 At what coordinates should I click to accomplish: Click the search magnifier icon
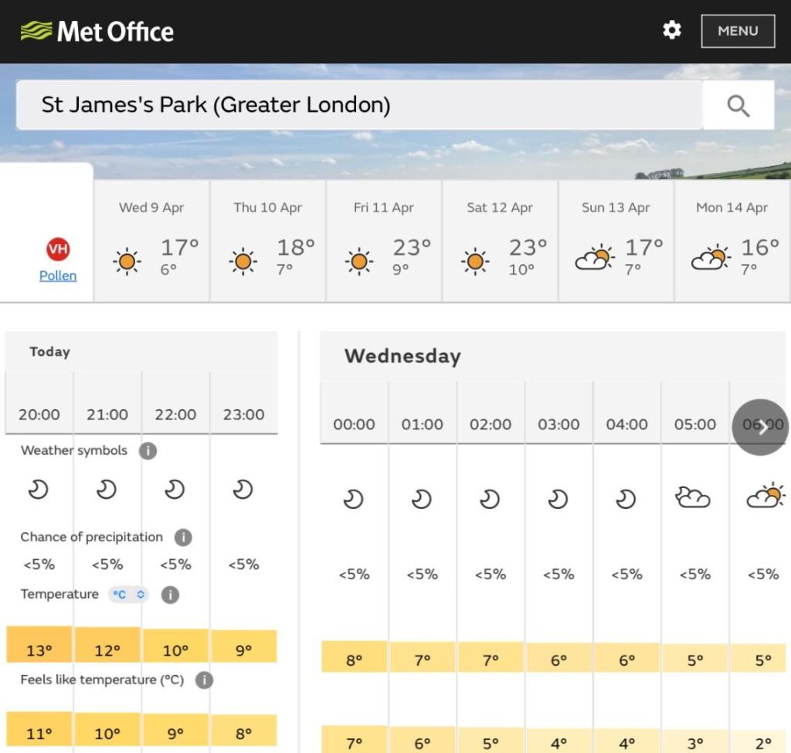tap(738, 106)
